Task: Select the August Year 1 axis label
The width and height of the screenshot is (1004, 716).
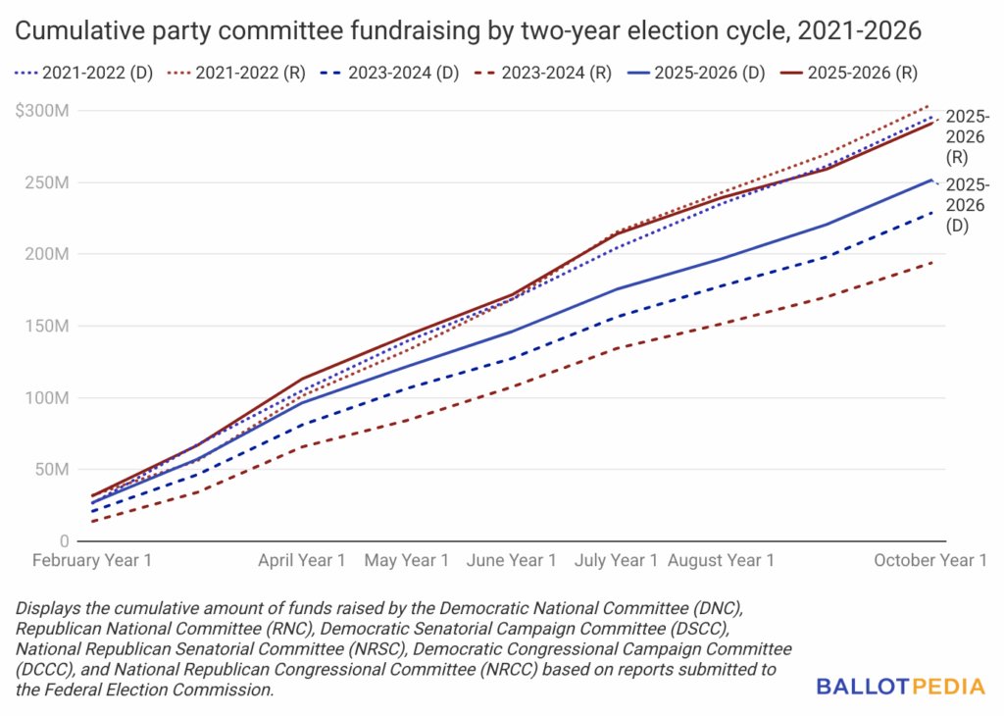Action: pos(721,560)
